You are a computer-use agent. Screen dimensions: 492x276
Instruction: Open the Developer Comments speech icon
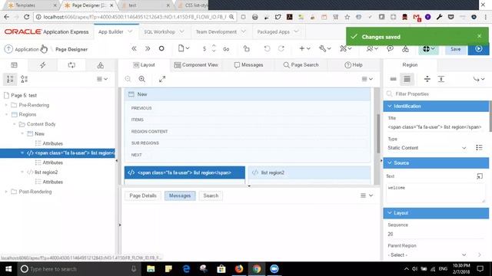(390, 48)
